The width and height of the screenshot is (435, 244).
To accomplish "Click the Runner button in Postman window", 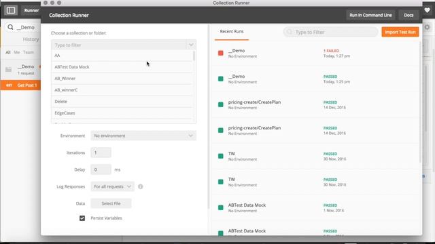I will click(31, 11).
